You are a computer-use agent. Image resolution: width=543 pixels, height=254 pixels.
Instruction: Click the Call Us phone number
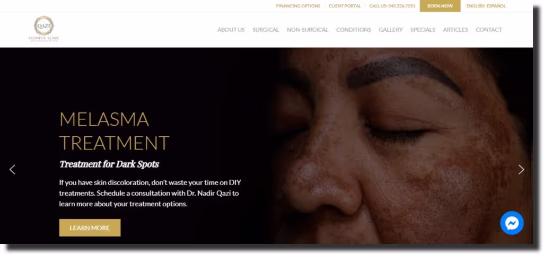pyautogui.click(x=392, y=6)
